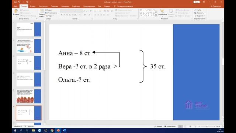
Task: Start slideshow from status bar
Action: [x=195, y=126]
